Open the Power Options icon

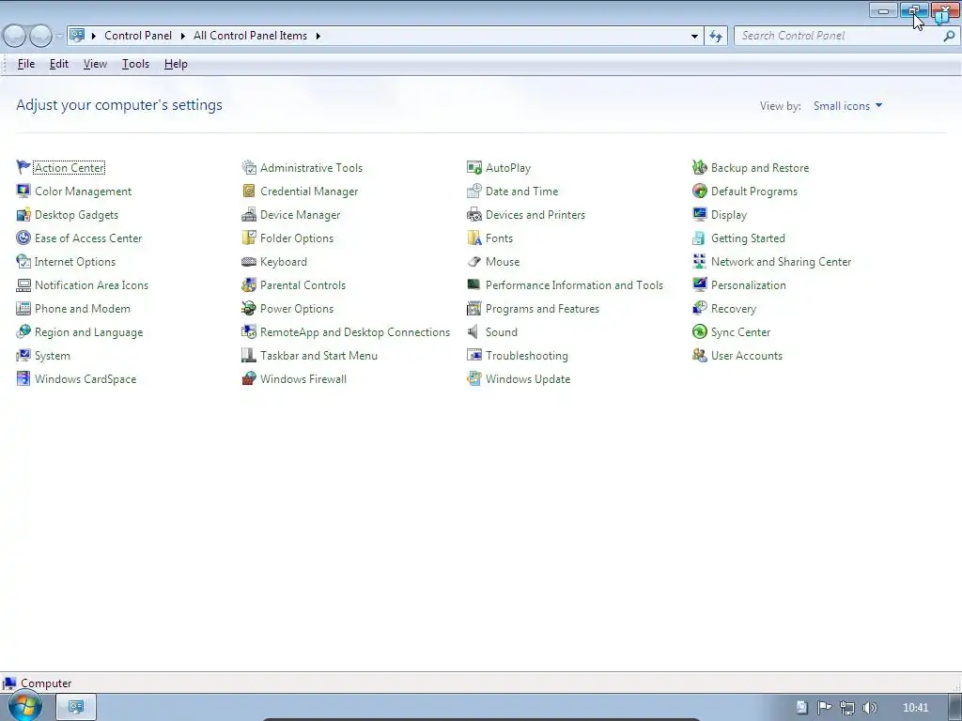click(x=248, y=308)
